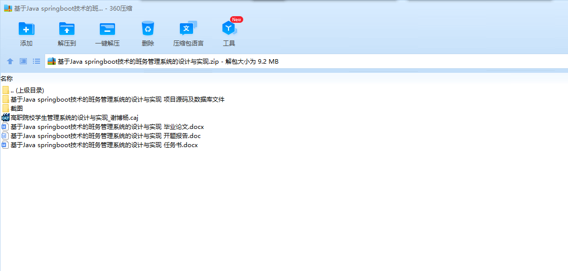Screen dimensions: 568x271
Task: Click the Word icon of 开题报告.doc
Action: [5, 136]
